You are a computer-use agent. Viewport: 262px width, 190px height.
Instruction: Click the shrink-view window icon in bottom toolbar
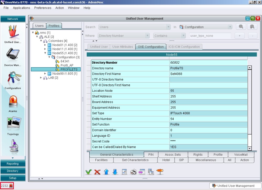coord(124,172)
